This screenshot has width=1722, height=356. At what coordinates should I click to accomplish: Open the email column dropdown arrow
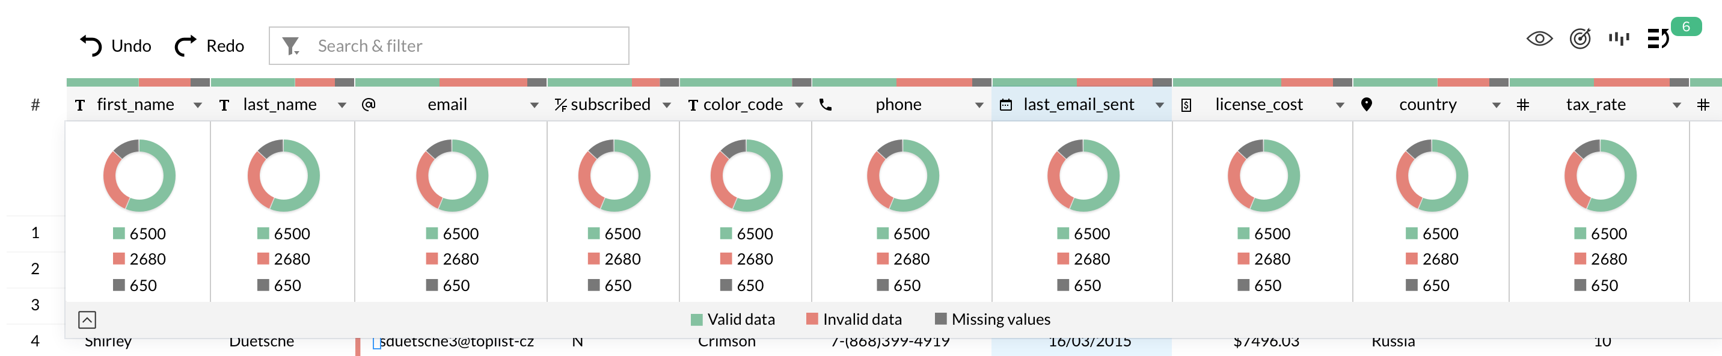(534, 105)
